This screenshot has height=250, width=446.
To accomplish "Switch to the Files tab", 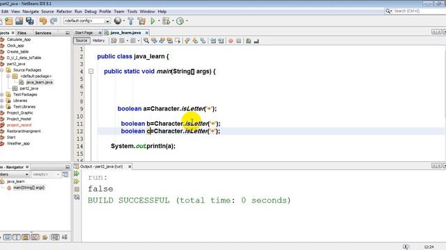I will click(x=22, y=33).
